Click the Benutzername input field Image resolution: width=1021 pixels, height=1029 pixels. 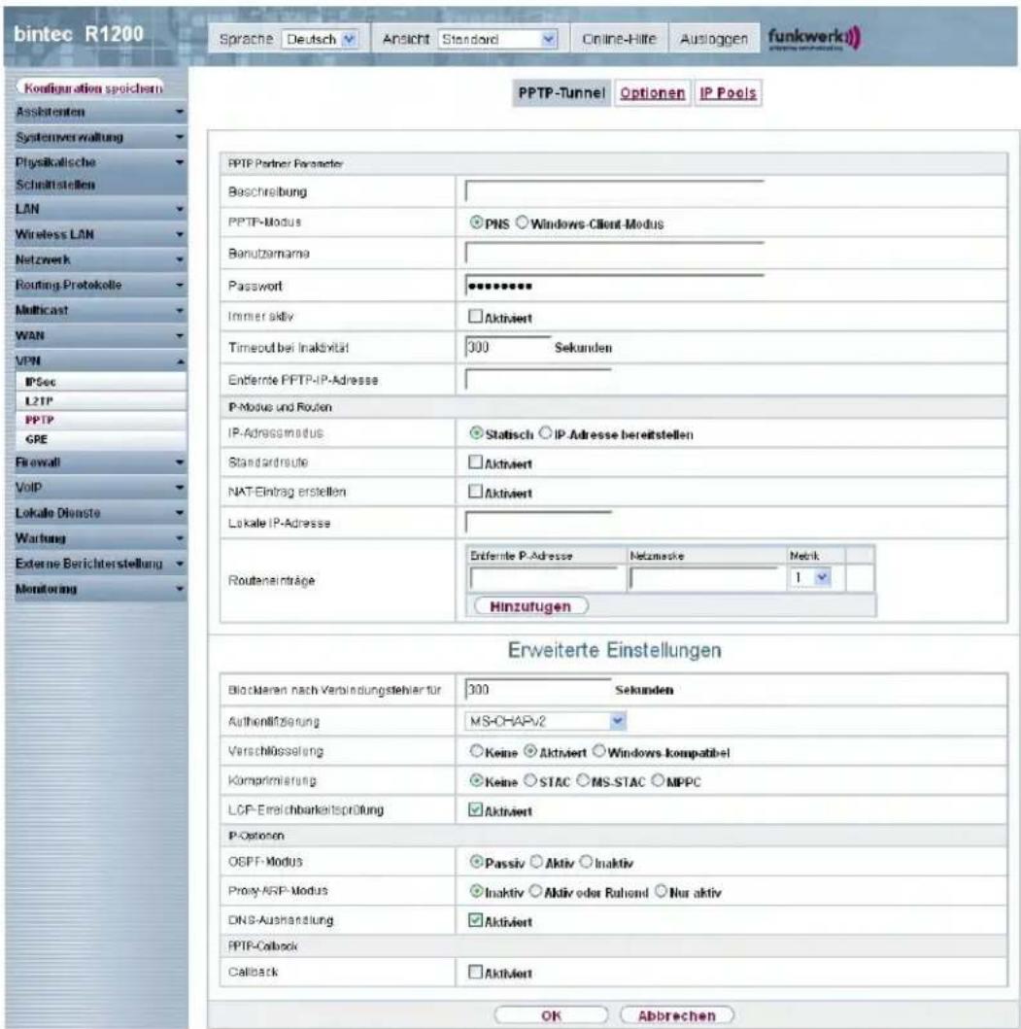(x=615, y=253)
